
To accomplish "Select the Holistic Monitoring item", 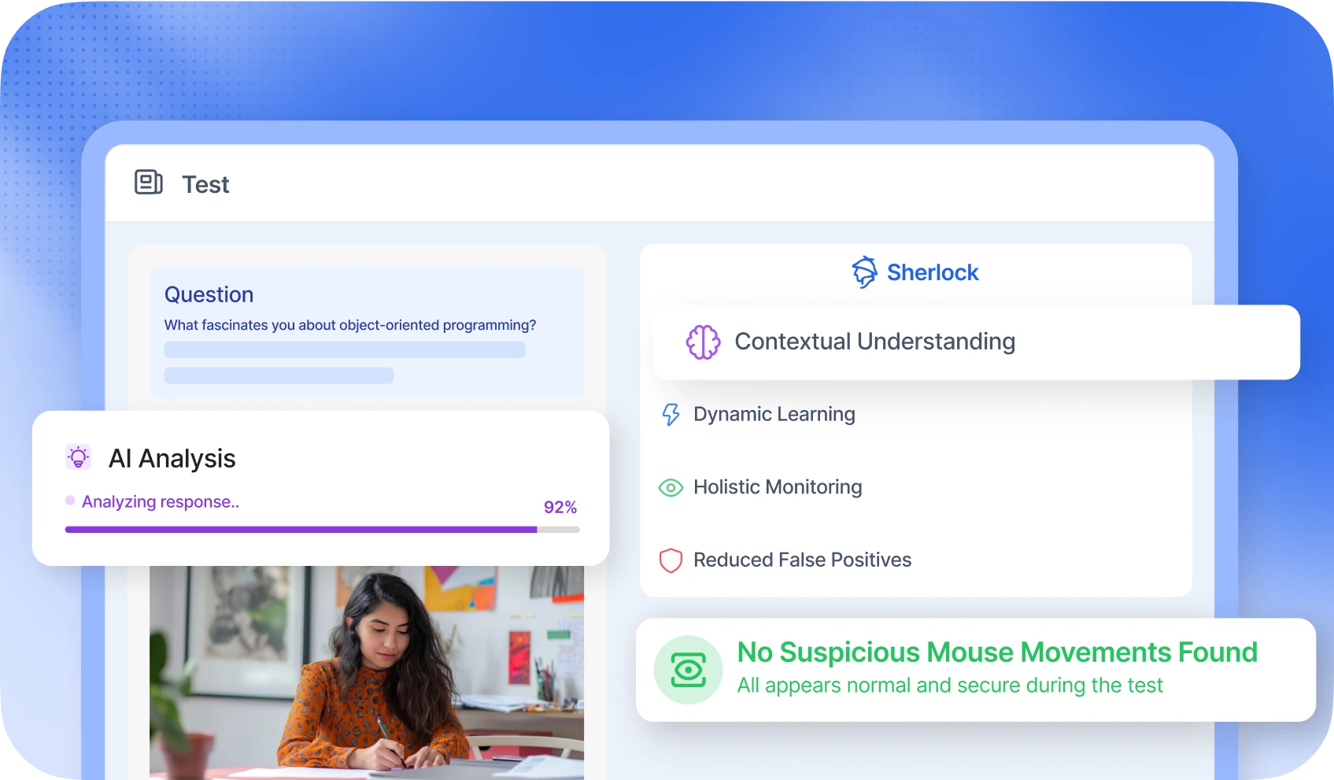I will click(761, 488).
